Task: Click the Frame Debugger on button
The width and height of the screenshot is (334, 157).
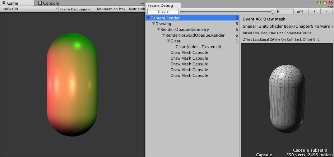Action: (x=76, y=9)
